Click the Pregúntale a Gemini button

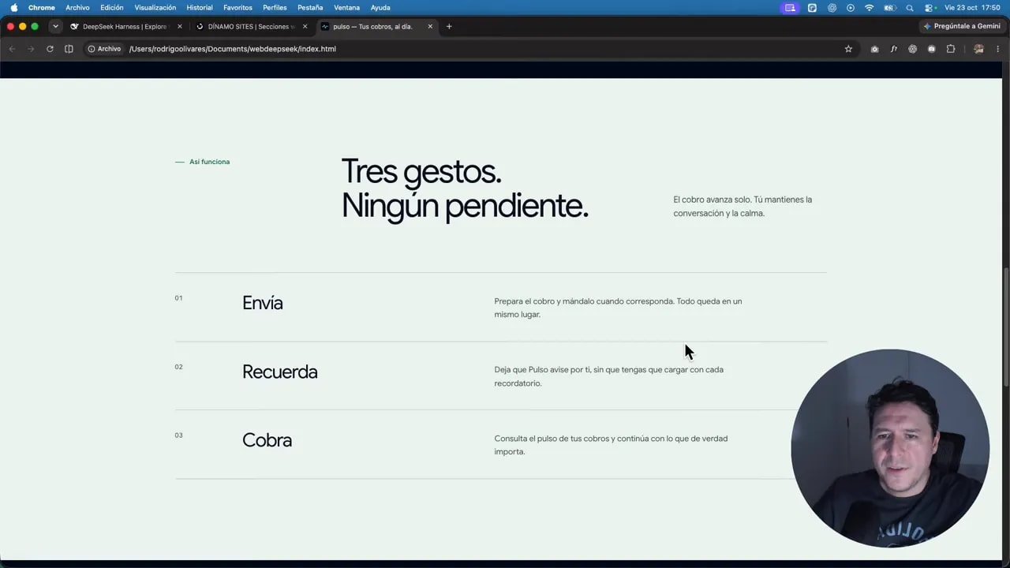click(x=962, y=26)
